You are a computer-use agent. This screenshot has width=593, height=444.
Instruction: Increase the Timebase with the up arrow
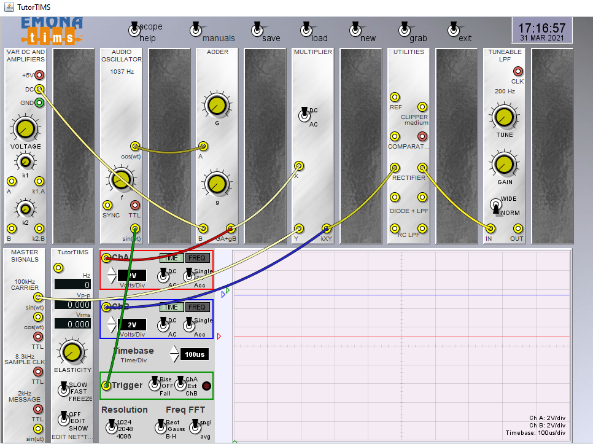[x=174, y=349]
